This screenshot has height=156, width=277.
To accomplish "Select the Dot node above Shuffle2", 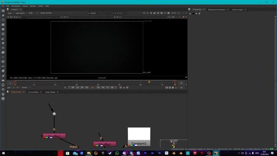I will pos(54,114).
